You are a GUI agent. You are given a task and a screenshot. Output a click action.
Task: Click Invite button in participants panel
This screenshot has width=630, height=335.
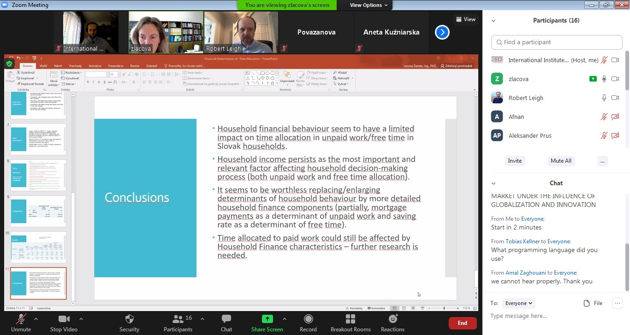click(515, 161)
